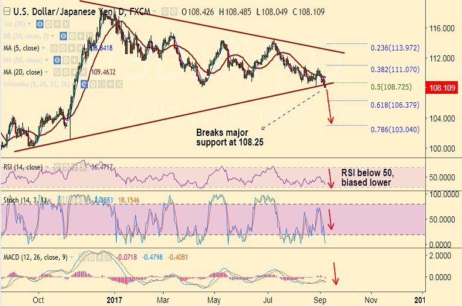This screenshot has height=306, width=462.
Task: Collapse the chart legend with the minus box
Action: tap(7, 12)
